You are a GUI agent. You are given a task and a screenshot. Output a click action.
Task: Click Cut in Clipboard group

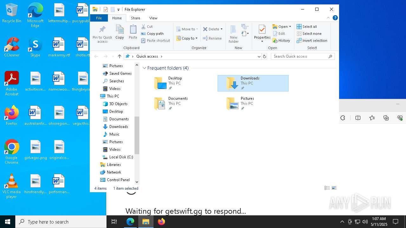click(147, 27)
